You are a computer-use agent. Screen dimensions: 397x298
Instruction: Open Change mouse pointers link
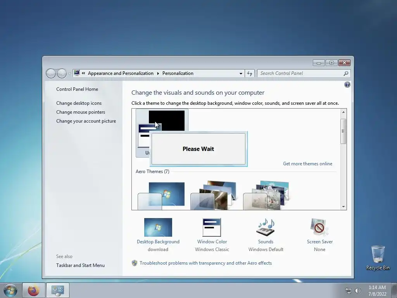(x=81, y=112)
